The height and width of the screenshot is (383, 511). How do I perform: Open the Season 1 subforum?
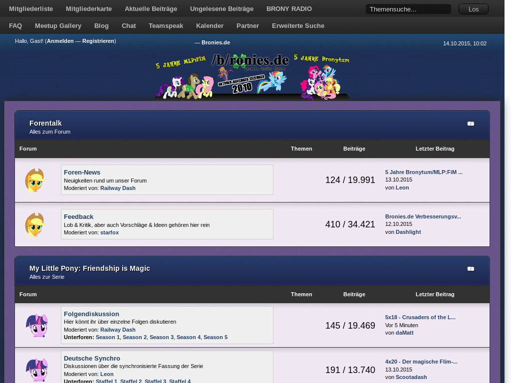[x=108, y=338]
